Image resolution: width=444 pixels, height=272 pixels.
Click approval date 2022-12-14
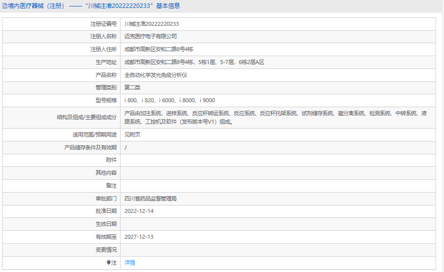(x=139, y=211)
